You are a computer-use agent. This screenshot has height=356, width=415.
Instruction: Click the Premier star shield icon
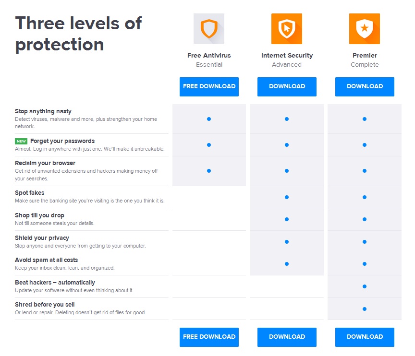point(365,29)
